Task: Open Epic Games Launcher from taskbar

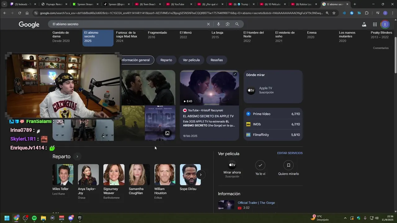Action: click(80, 218)
